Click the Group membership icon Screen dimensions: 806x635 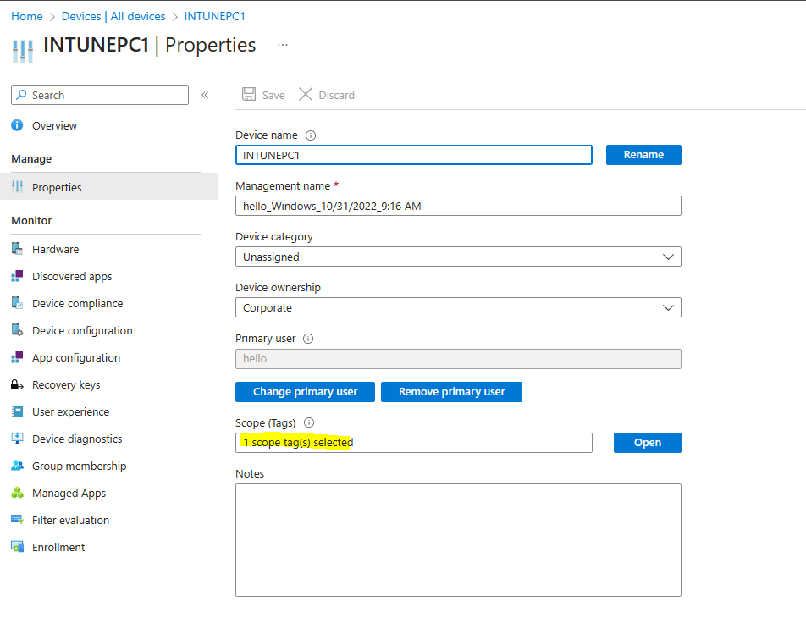[x=18, y=466]
